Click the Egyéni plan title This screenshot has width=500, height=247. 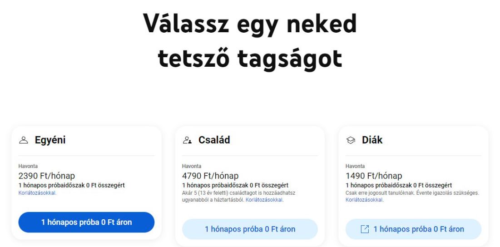pyautogui.click(x=50, y=140)
